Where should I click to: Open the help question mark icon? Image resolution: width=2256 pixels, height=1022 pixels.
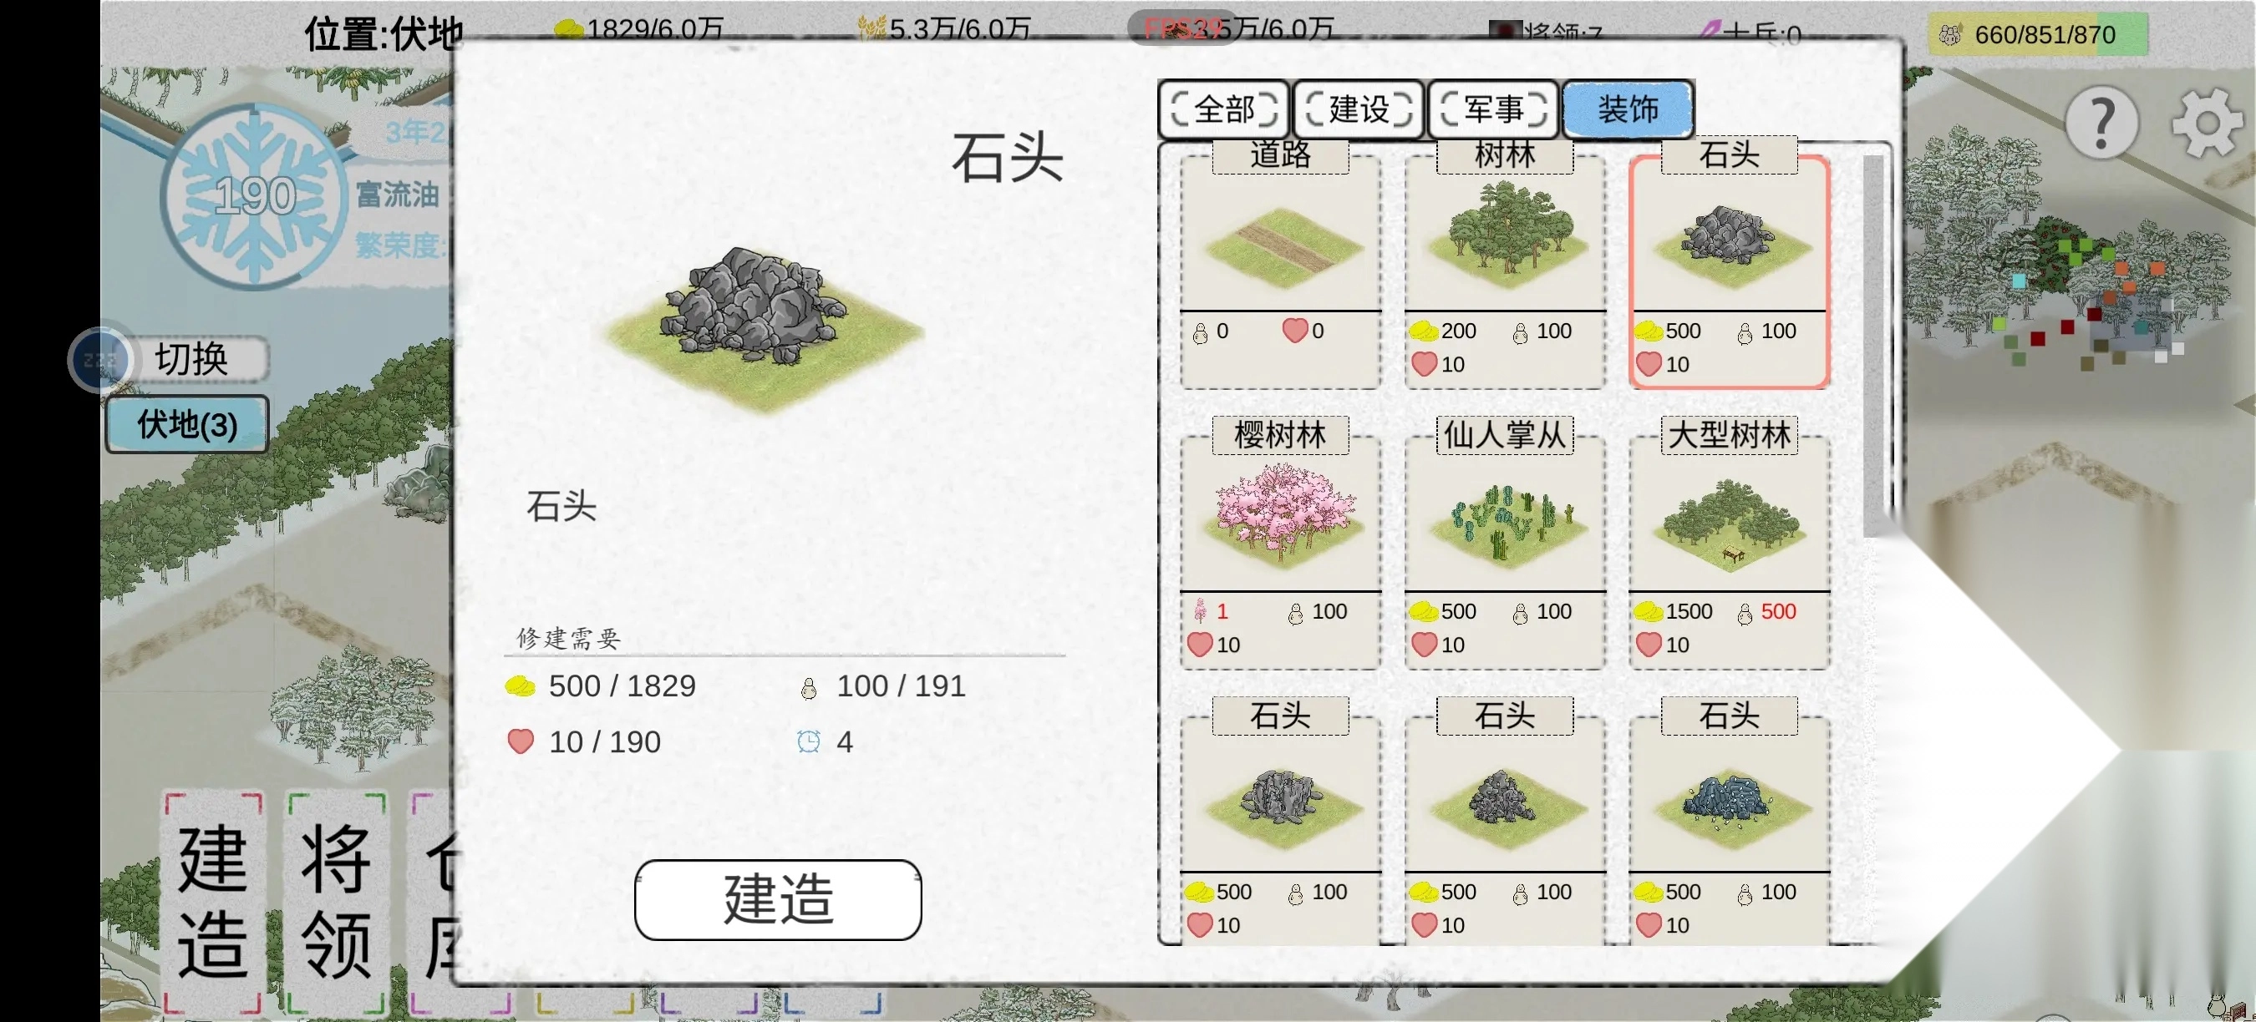[2102, 124]
